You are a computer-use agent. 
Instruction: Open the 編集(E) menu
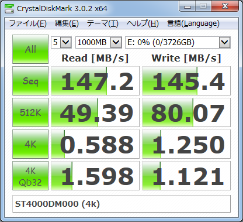pyautogui.click(x=67, y=23)
